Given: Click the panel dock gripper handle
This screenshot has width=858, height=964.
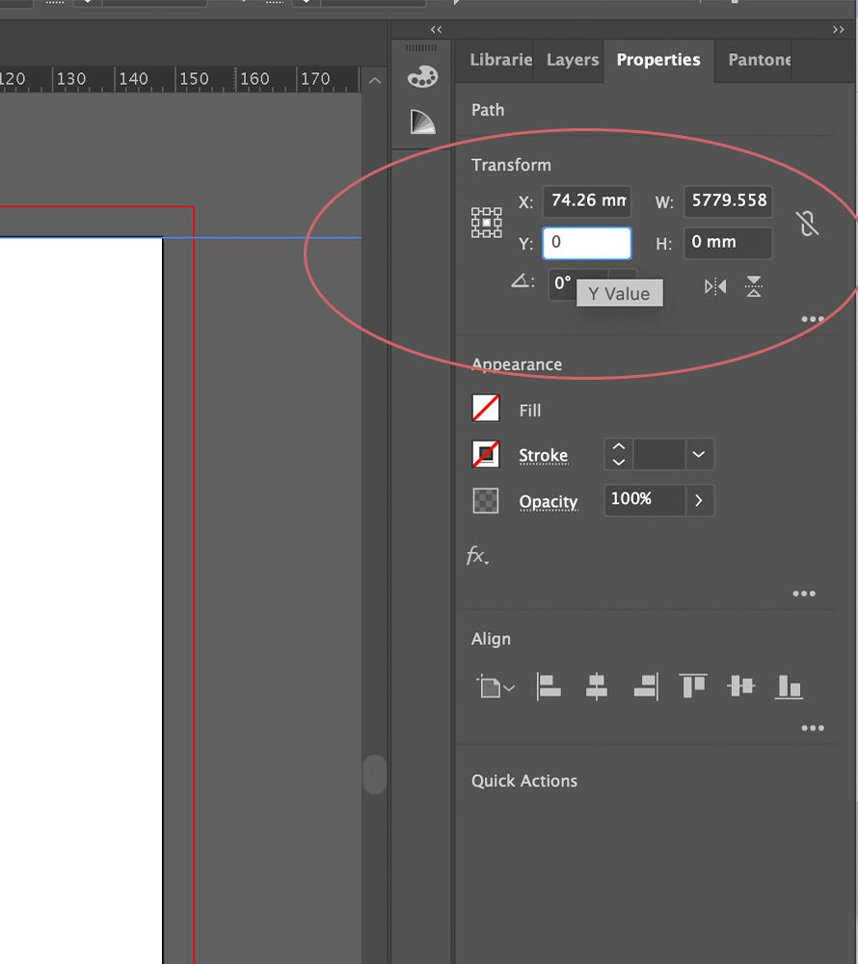Looking at the screenshot, I should pos(421,48).
